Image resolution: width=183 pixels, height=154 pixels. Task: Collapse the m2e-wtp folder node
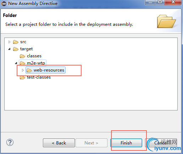point(16,63)
